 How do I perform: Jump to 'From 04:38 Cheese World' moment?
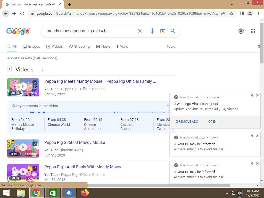59,122
